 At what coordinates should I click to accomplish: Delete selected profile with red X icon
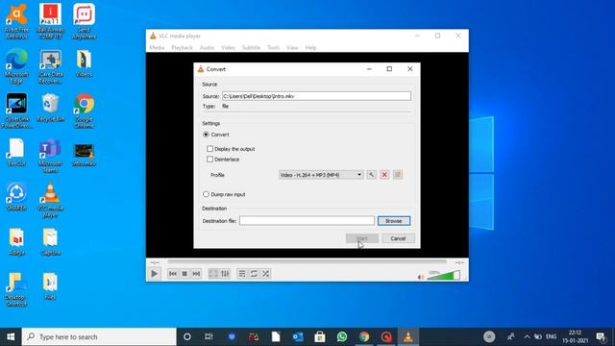click(384, 175)
